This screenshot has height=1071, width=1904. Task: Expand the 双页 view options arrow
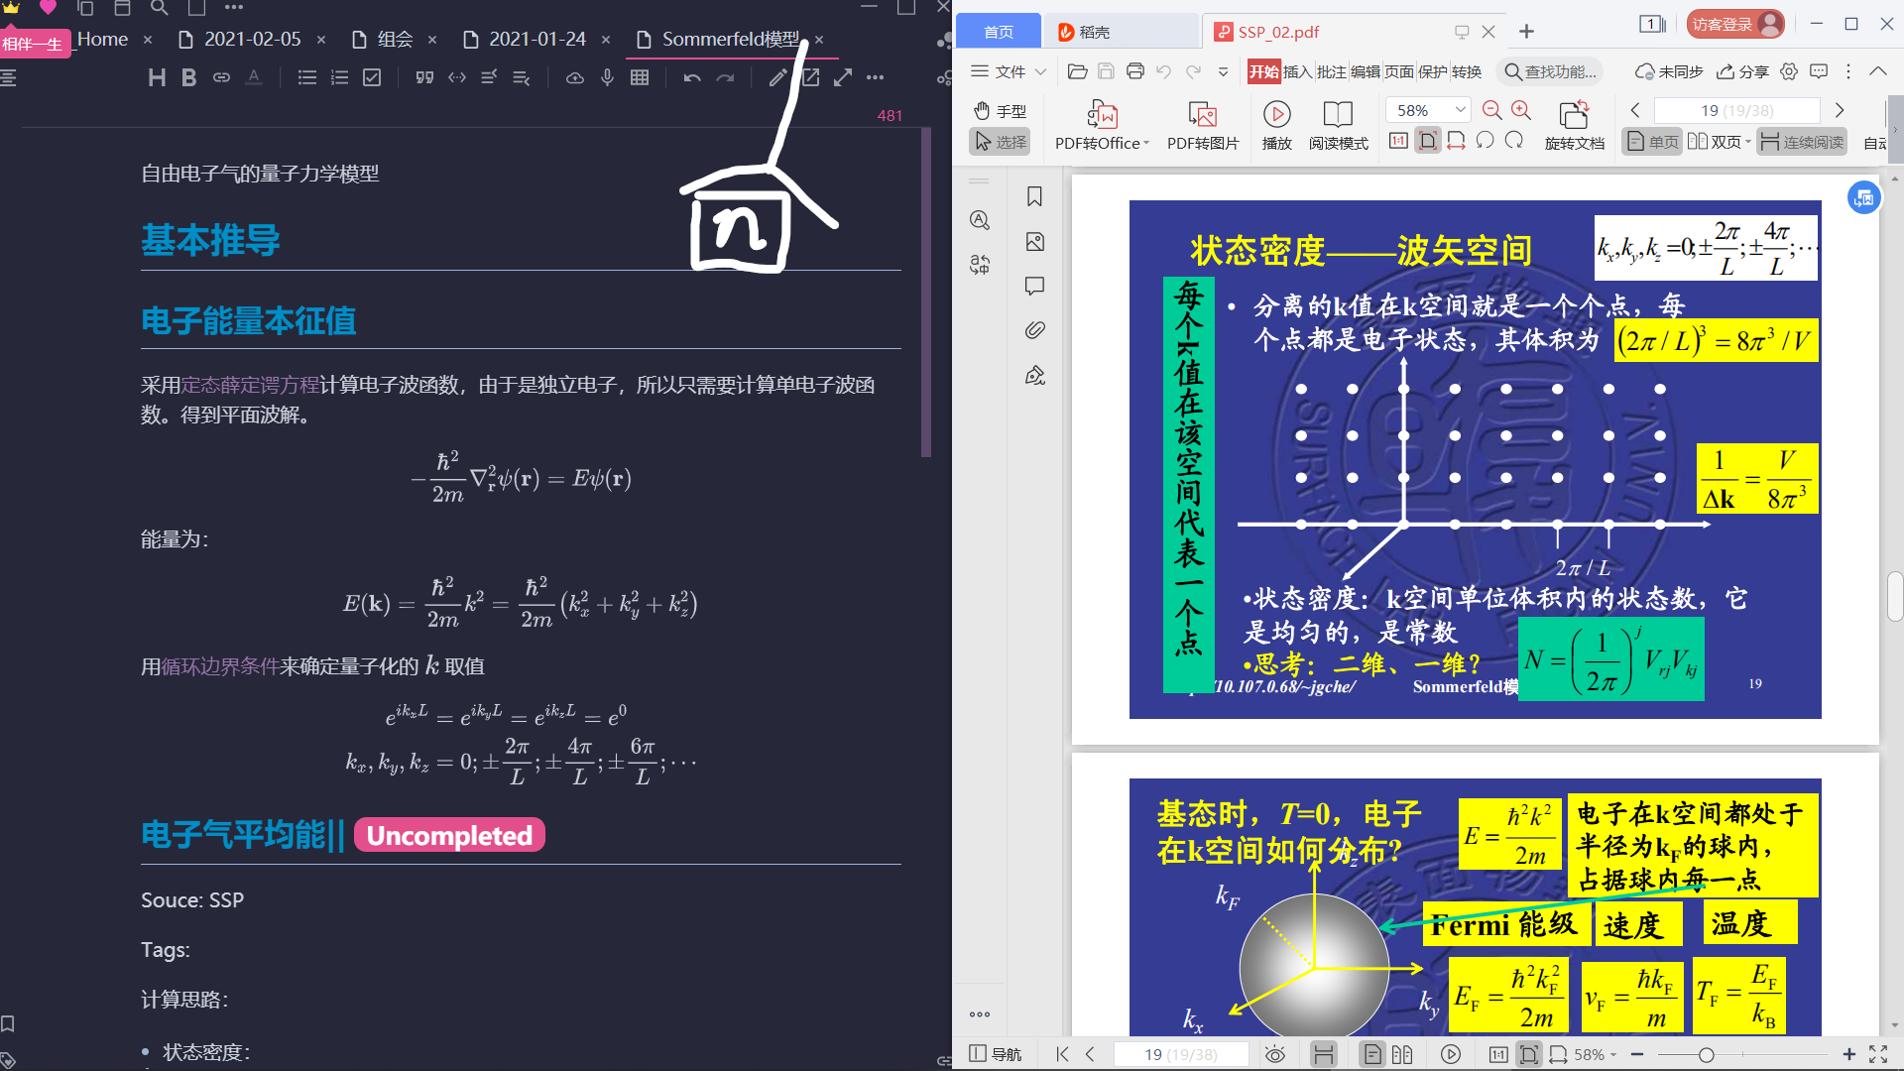point(1747,142)
